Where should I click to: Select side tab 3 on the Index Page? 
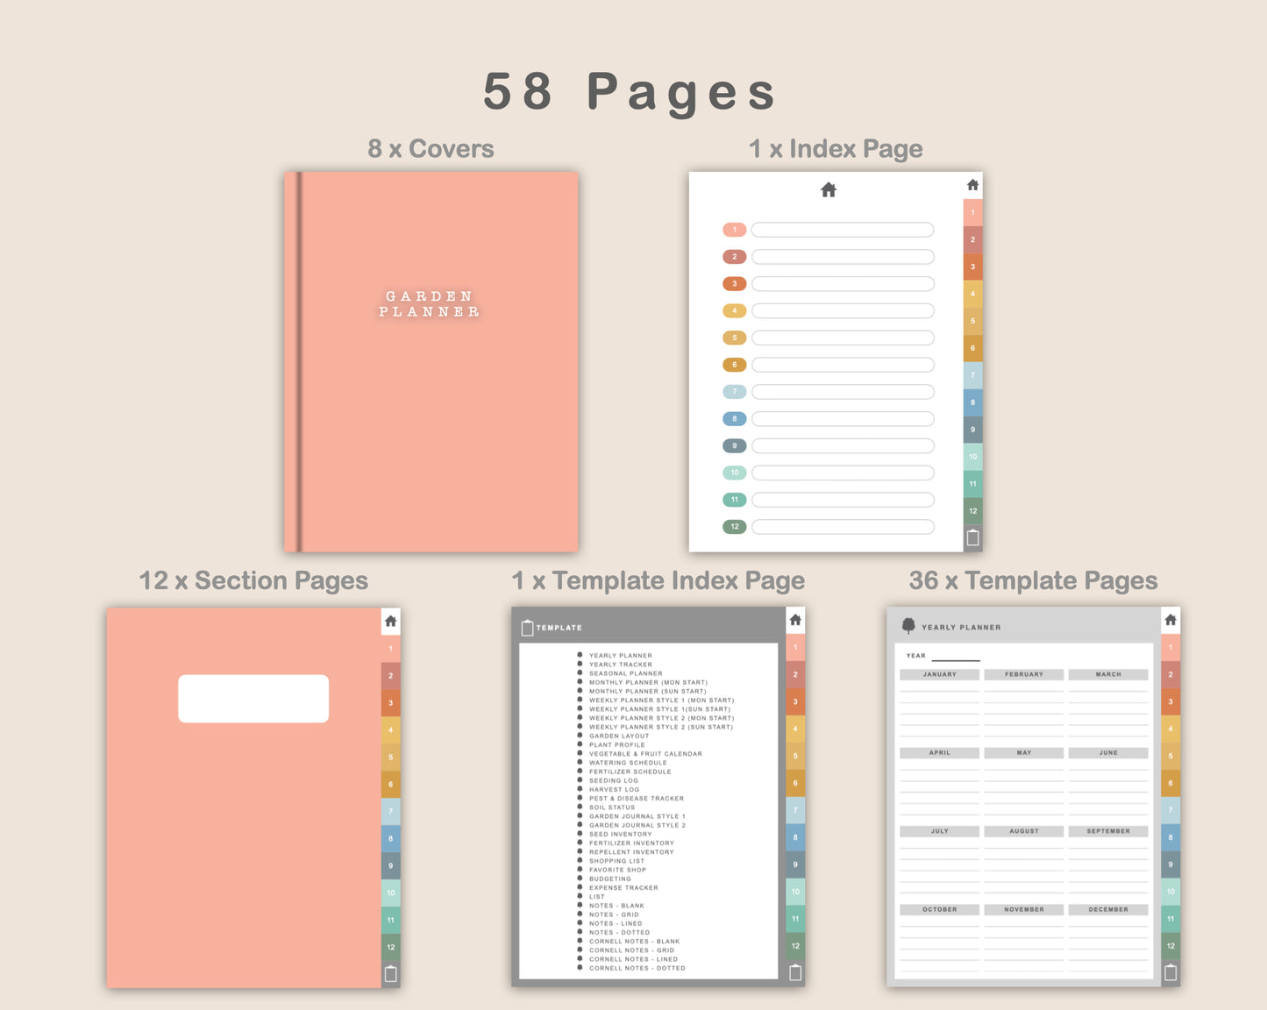(972, 267)
